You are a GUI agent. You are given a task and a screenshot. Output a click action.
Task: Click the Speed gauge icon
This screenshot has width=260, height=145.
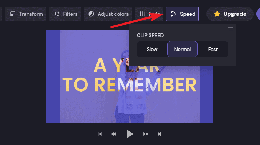pos(174,14)
